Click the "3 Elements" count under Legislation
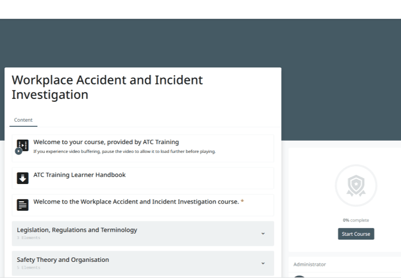Viewport: 401px width, 278px height. pos(28,238)
